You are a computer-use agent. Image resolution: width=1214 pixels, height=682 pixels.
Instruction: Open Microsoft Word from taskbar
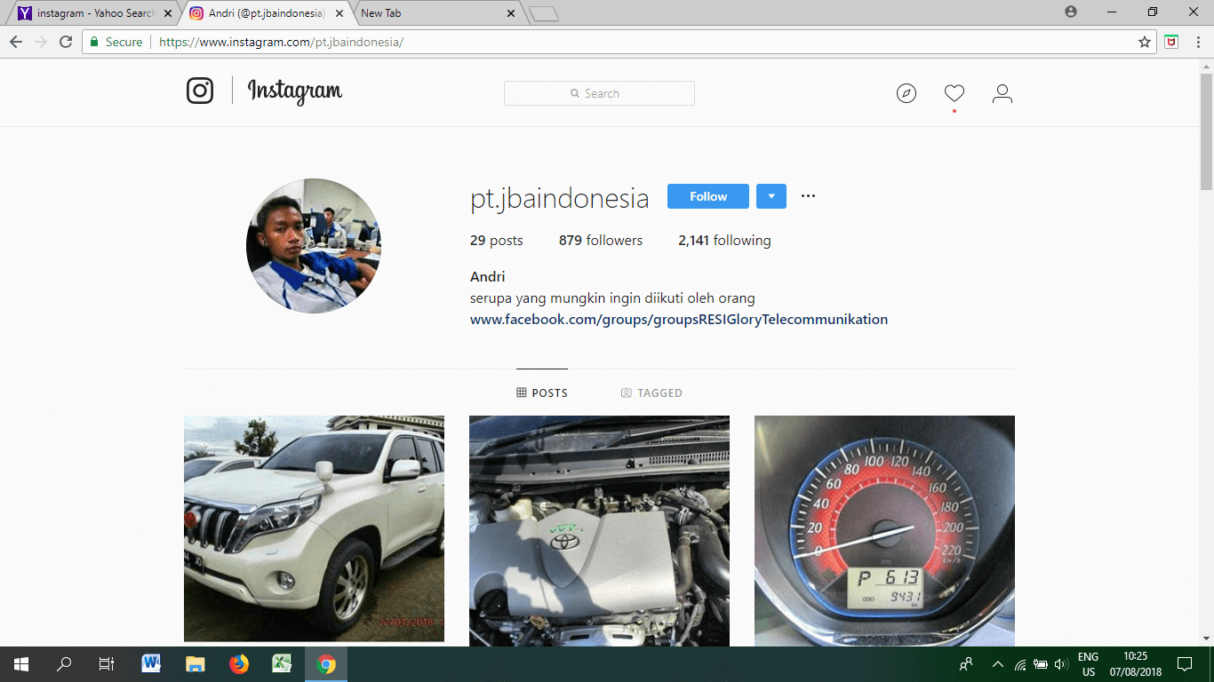point(151,663)
